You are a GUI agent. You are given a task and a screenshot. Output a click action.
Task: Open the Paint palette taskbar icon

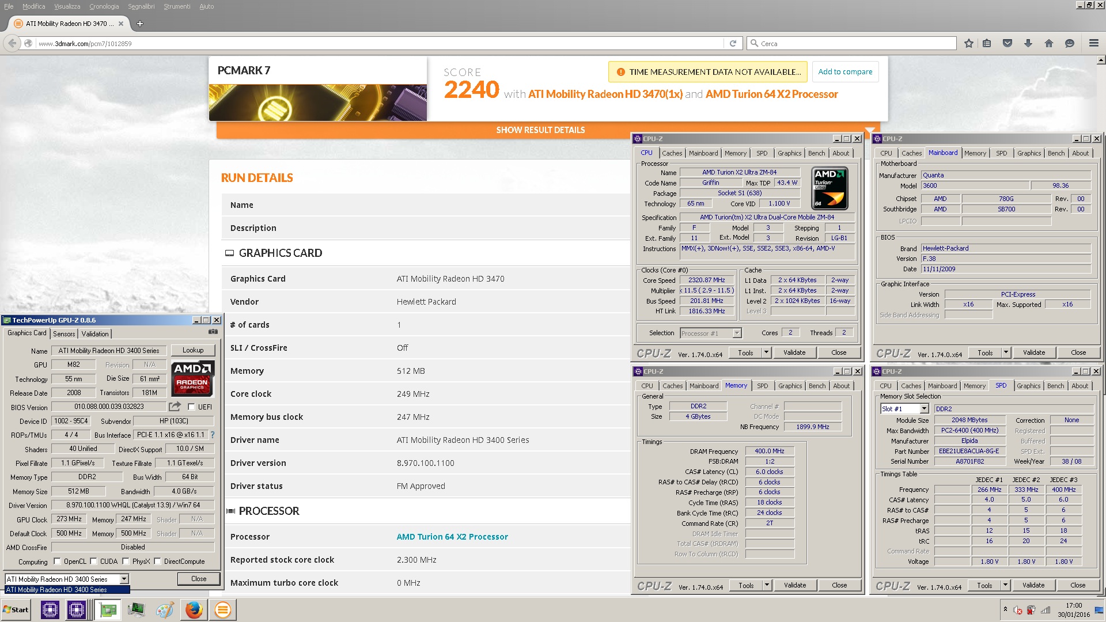pos(165,609)
